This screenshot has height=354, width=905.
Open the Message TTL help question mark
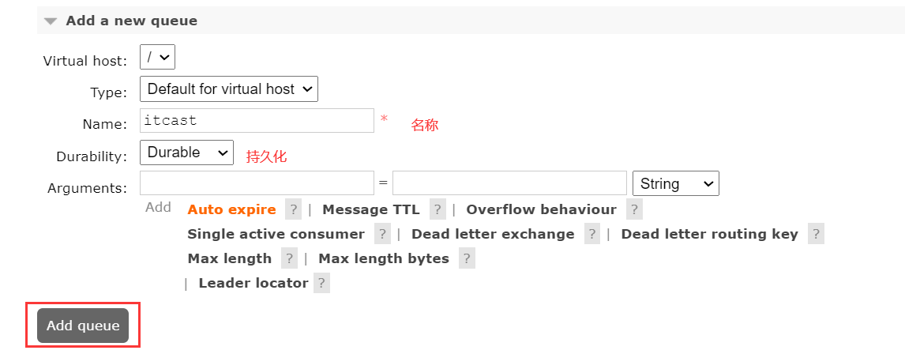point(437,209)
